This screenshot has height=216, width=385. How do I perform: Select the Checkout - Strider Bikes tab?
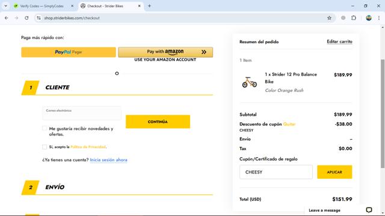105,6
